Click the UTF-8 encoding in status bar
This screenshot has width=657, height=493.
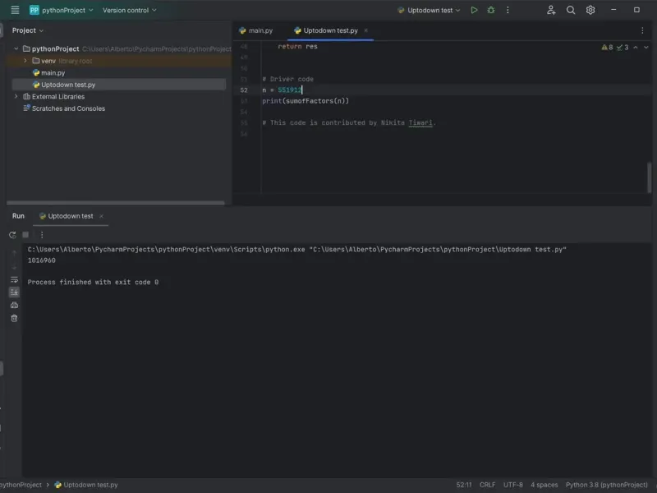(x=512, y=485)
